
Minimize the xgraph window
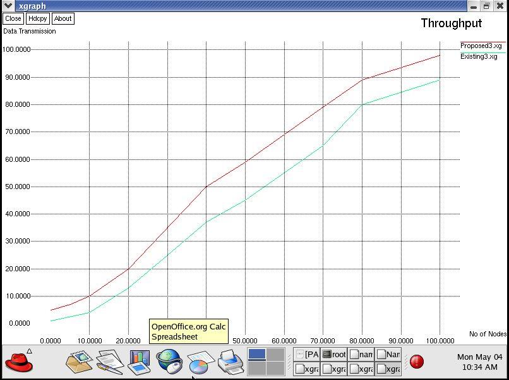[x=474, y=6]
